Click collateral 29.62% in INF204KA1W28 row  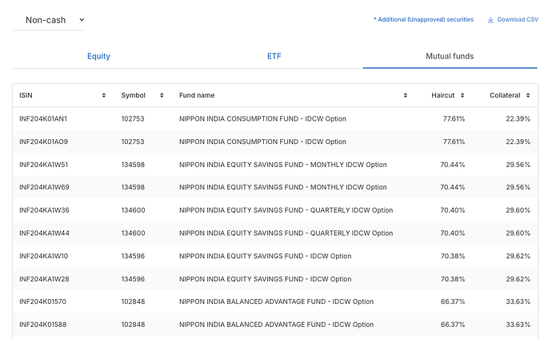pyautogui.click(x=518, y=279)
